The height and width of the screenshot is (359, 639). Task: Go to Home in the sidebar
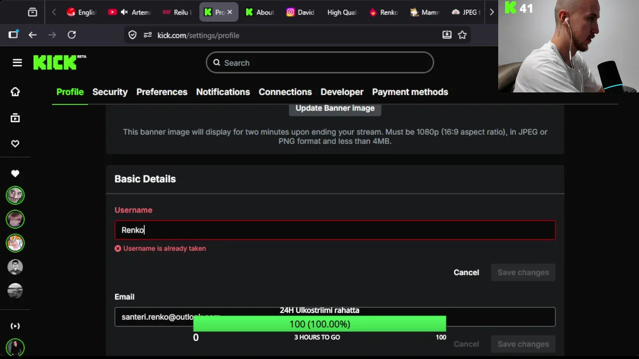pos(15,92)
